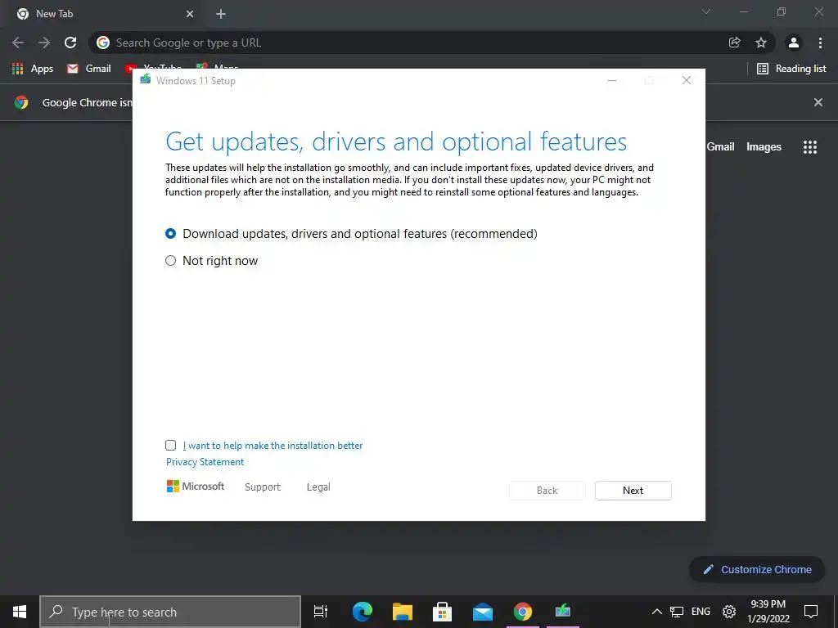Minimize the Windows 11 Setup window

coord(612,80)
